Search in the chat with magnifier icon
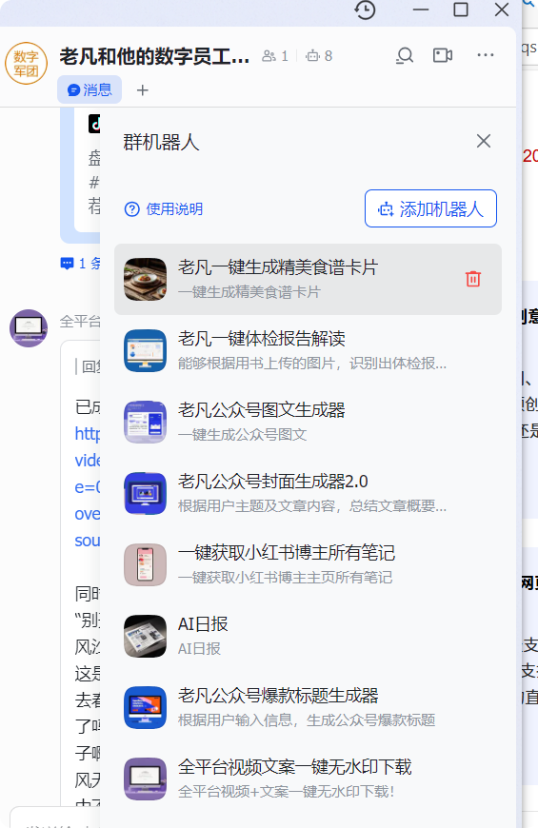 click(x=405, y=55)
